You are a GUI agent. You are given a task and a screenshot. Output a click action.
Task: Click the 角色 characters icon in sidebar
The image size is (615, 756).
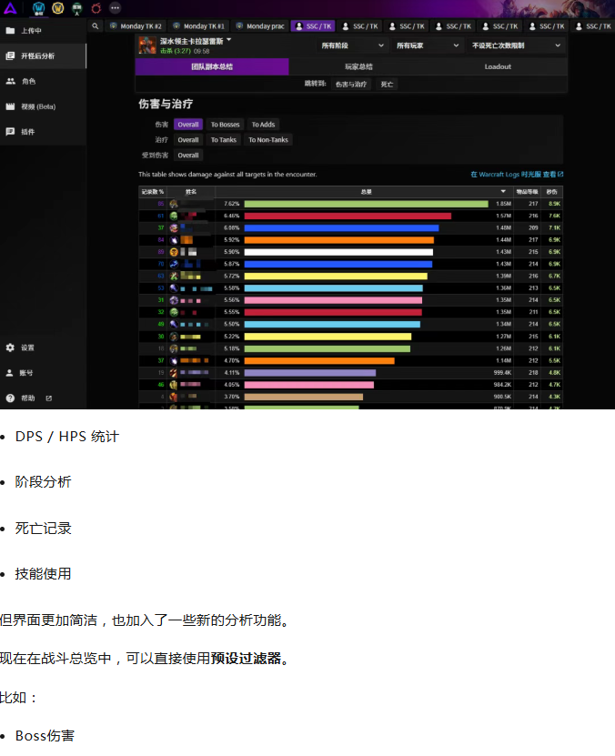click(x=10, y=81)
